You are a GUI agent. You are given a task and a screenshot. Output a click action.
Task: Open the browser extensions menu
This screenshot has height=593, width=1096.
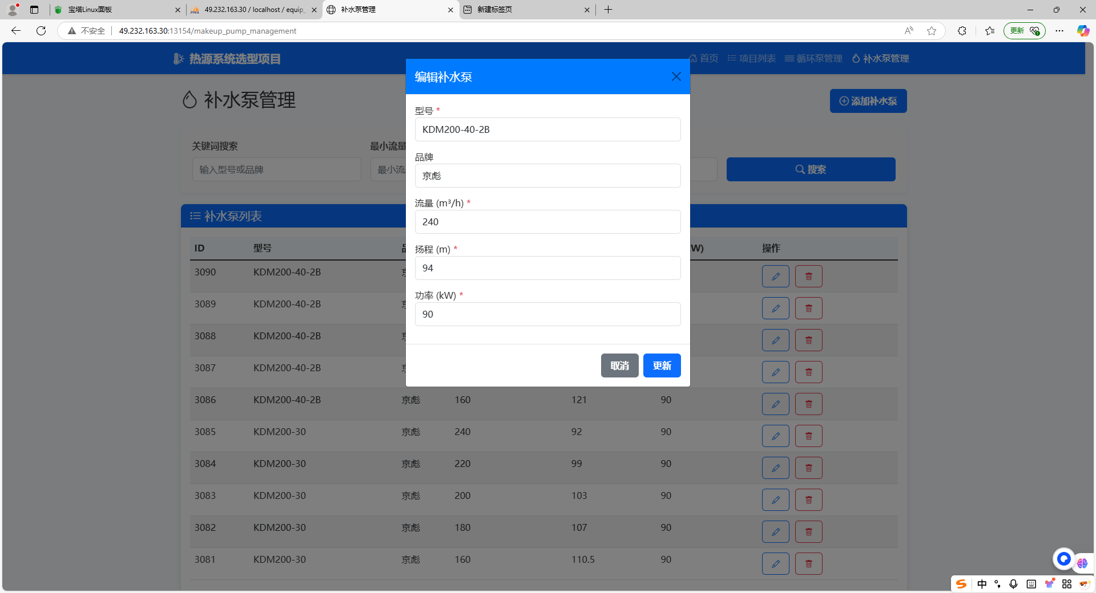[962, 31]
